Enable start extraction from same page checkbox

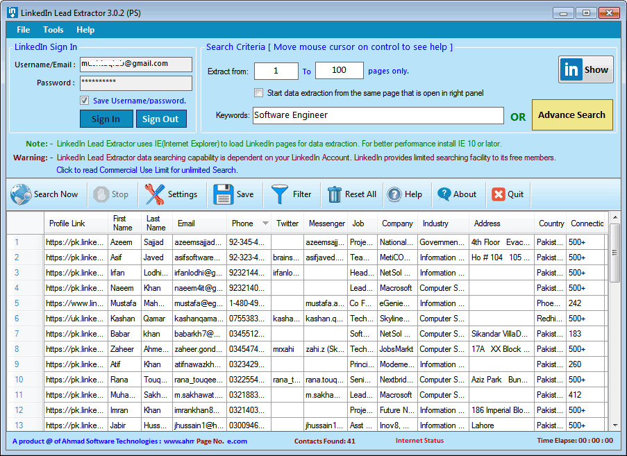(x=259, y=93)
